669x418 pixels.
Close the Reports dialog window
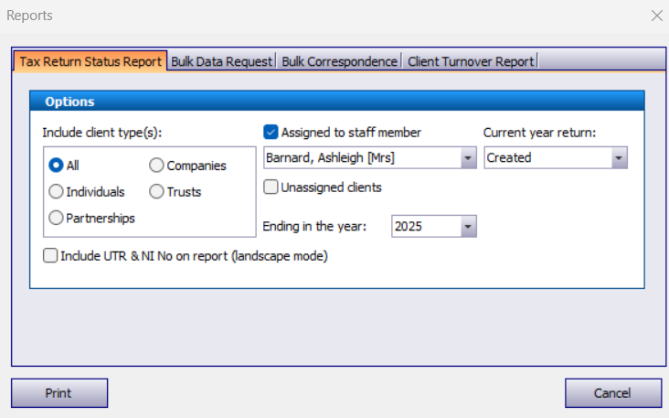tap(655, 16)
